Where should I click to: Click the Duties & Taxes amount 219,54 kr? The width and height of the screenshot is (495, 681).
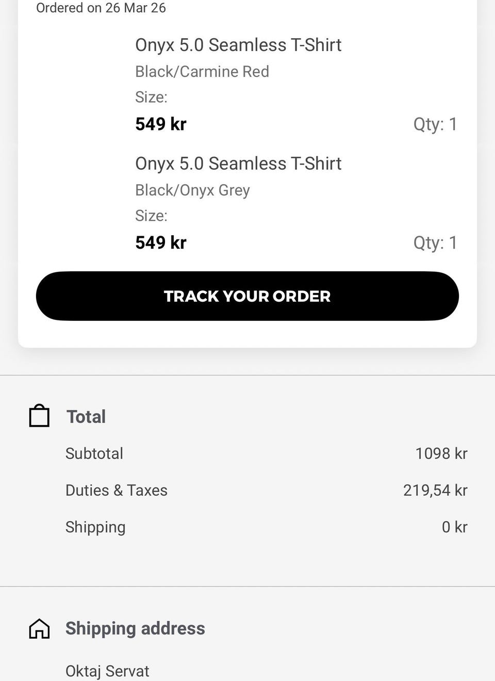point(435,490)
